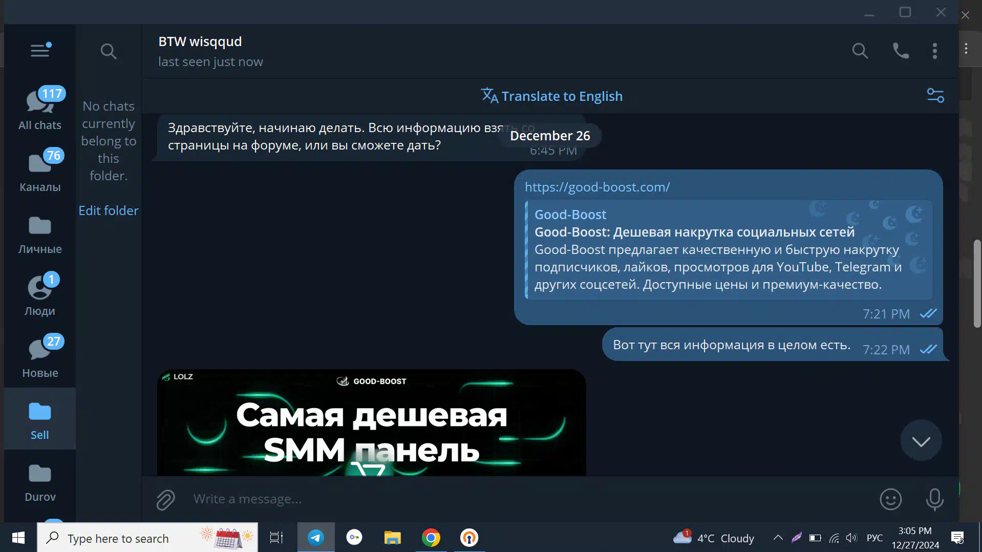
Task: Click the Type here to search box
Action: point(147,538)
